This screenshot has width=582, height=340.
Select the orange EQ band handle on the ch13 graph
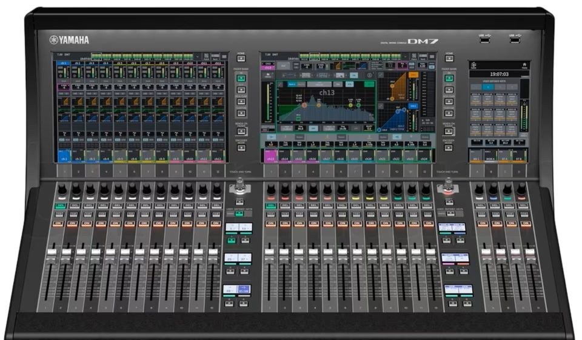pos(319,105)
